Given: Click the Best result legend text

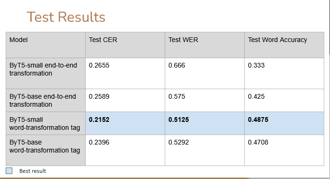Looking at the screenshot, I should (33, 171).
